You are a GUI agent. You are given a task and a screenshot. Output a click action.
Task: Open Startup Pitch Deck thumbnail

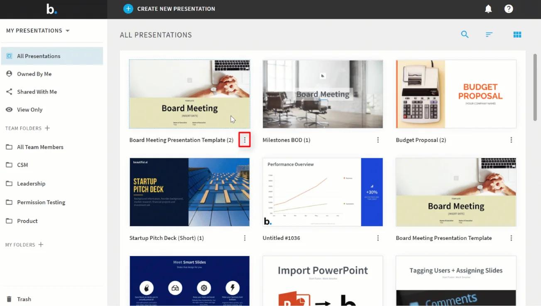[x=189, y=192]
